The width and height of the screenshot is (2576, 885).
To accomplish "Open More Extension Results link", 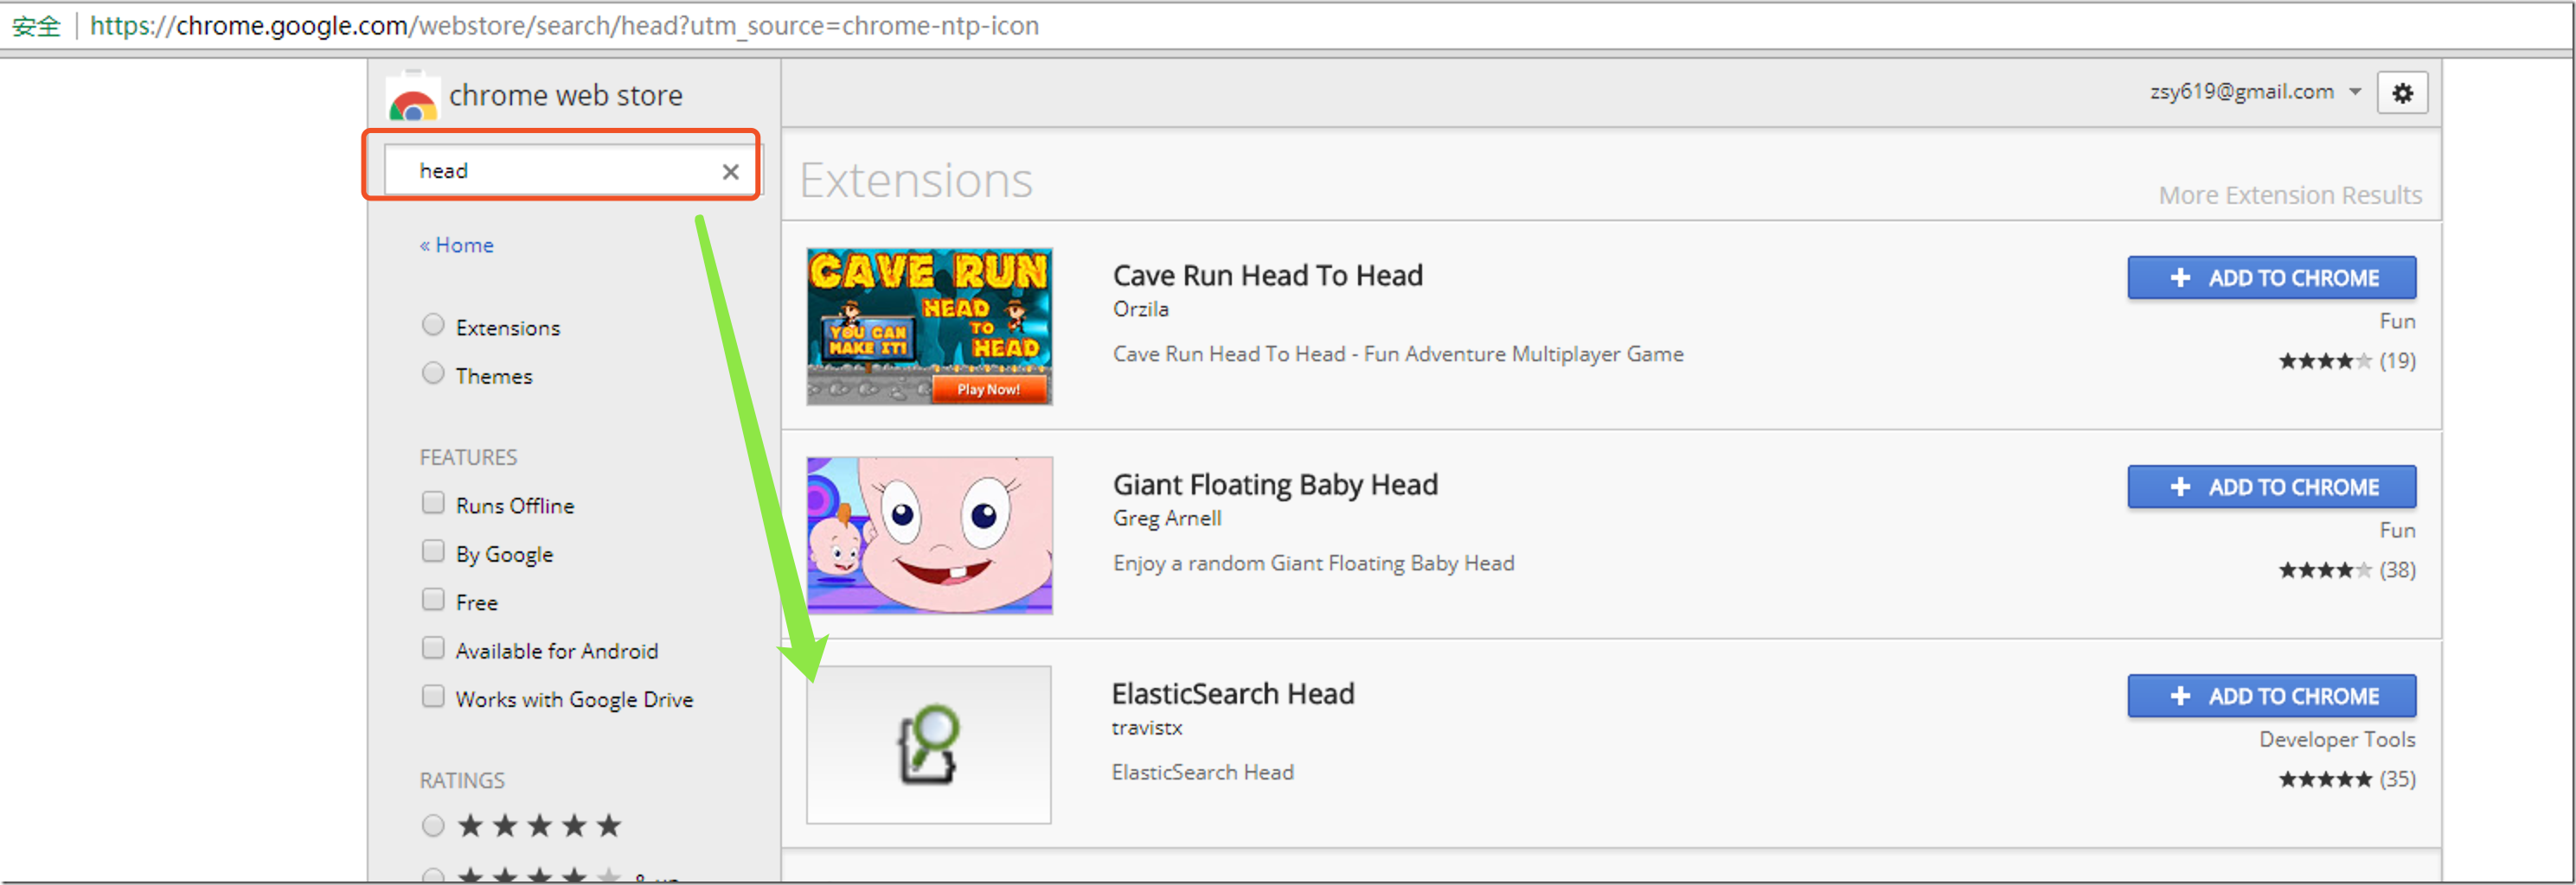I will 2289,196.
